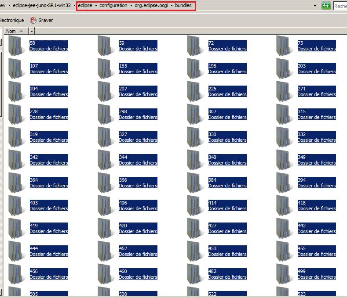347x298 pixels.
Task: Expand dropdown arrow after configuration breadcrumb
Action: (x=131, y=6)
